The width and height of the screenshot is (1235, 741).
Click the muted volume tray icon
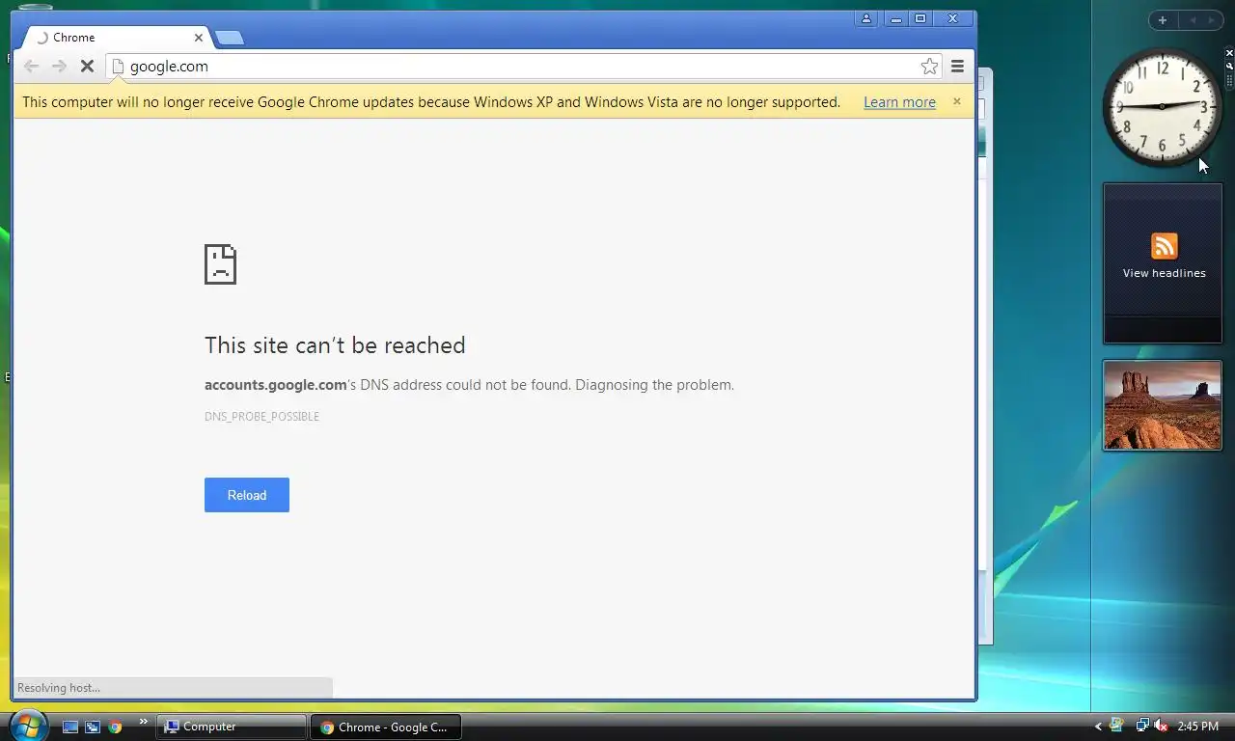point(1161,726)
